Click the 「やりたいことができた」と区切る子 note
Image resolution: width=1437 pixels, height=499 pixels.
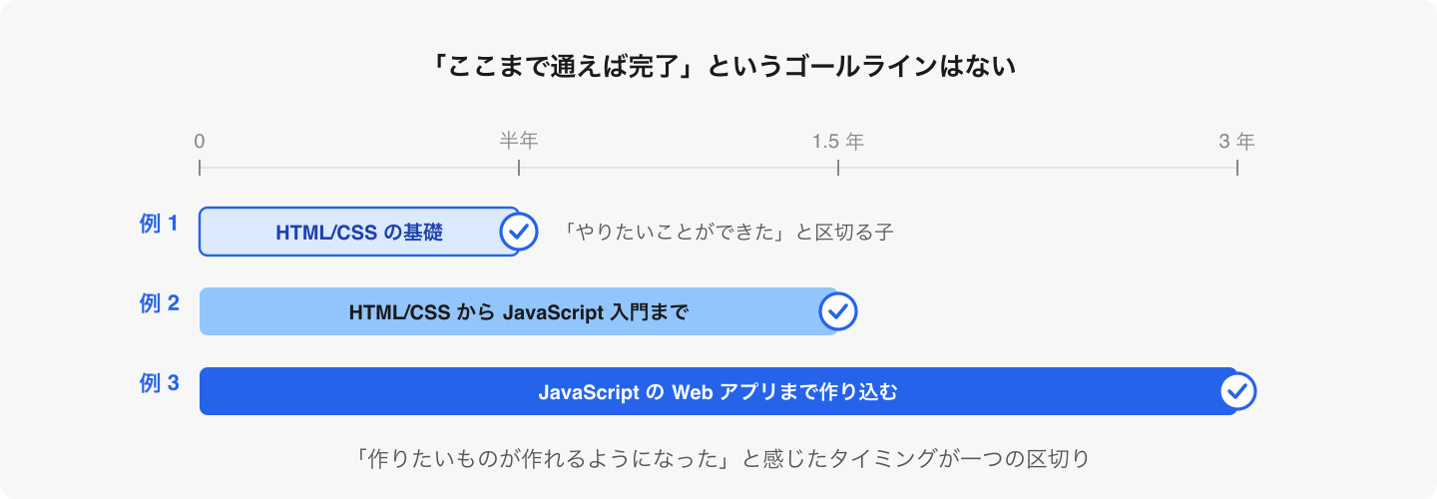(725, 233)
